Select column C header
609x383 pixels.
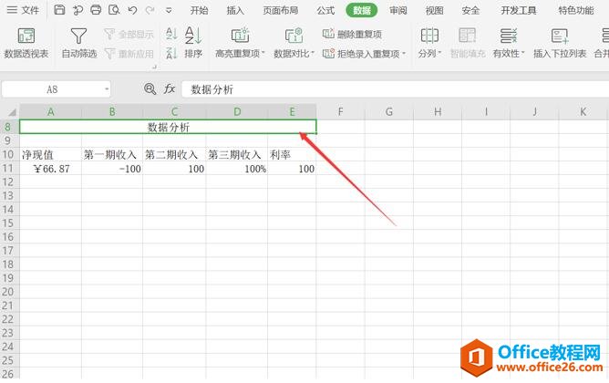[x=174, y=112]
